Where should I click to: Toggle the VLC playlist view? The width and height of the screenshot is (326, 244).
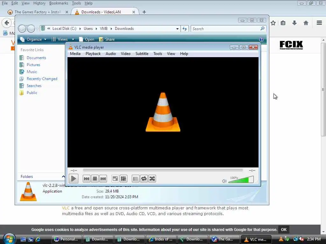coord(136,179)
